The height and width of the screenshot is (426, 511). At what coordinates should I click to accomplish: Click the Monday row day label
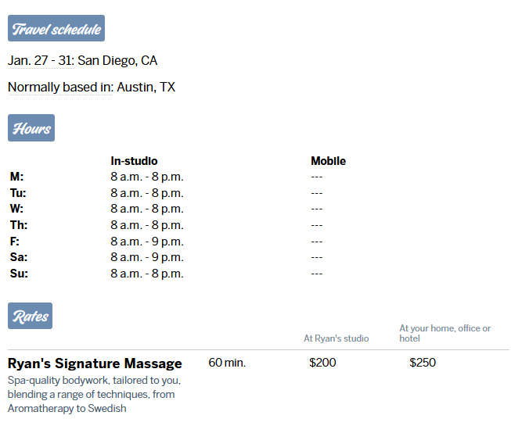(16, 177)
